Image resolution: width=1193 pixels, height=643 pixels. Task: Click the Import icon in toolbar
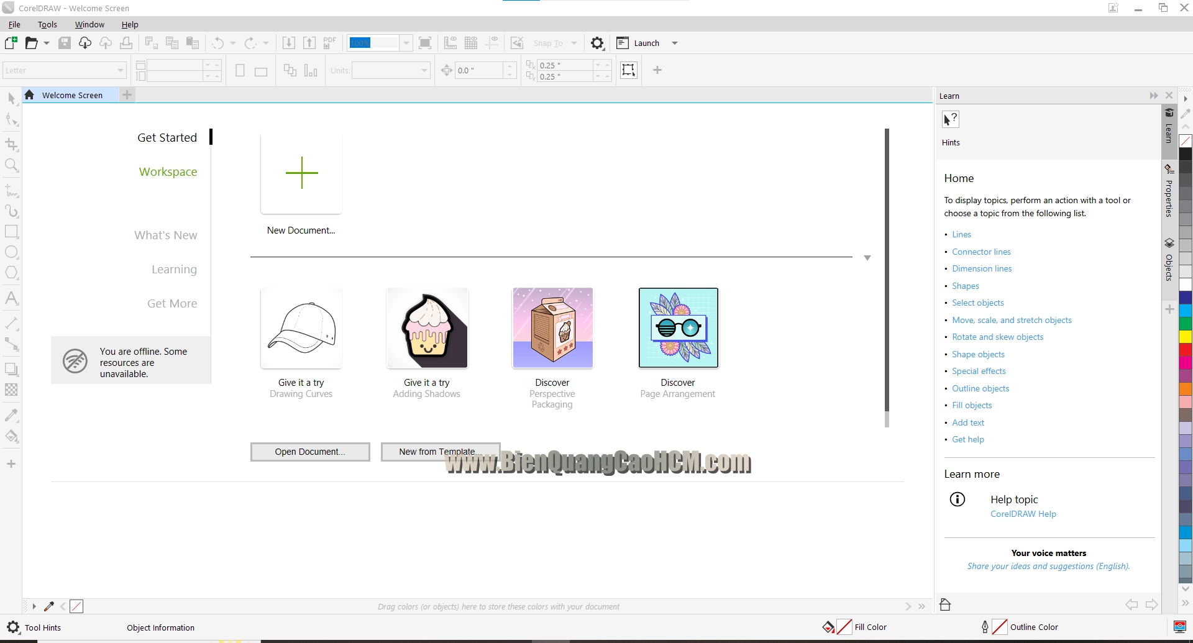pyautogui.click(x=289, y=43)
